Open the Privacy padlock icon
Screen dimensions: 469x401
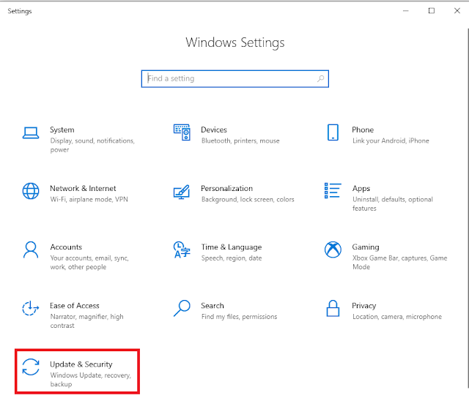click(x=333, y=308)
